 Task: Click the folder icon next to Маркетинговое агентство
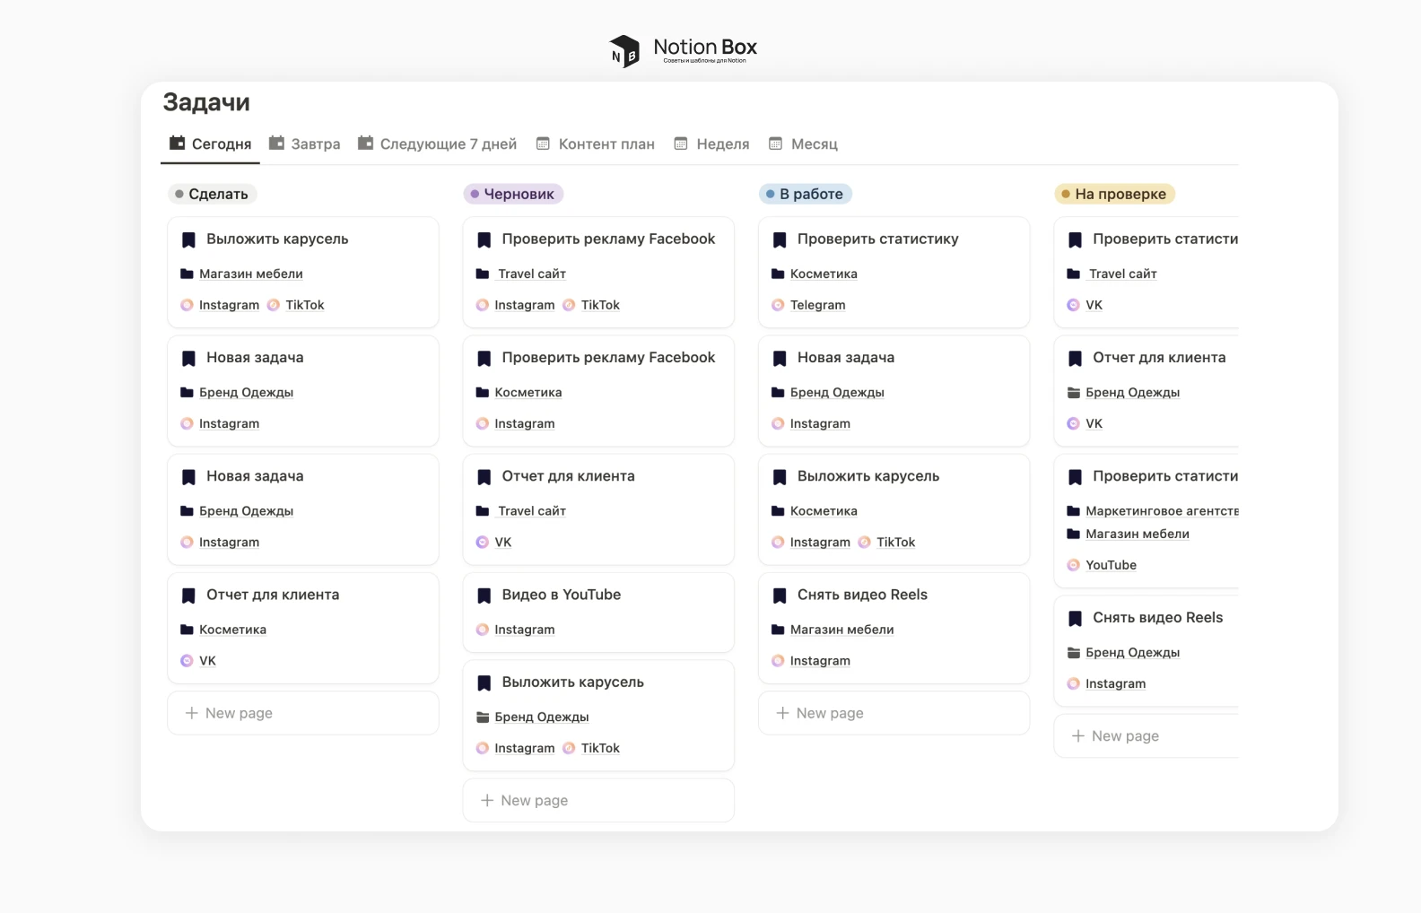1073,511
